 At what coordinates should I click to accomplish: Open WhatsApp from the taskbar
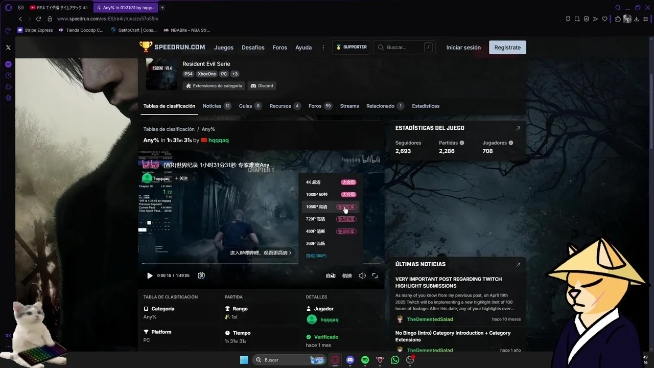coord(395,360)
